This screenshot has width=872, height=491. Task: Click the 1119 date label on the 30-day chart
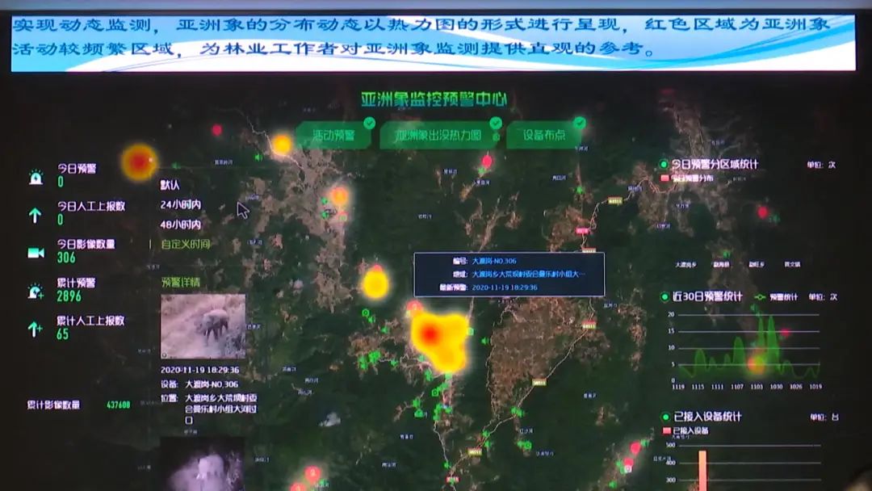pyautogui.click(x=678, y=387)
